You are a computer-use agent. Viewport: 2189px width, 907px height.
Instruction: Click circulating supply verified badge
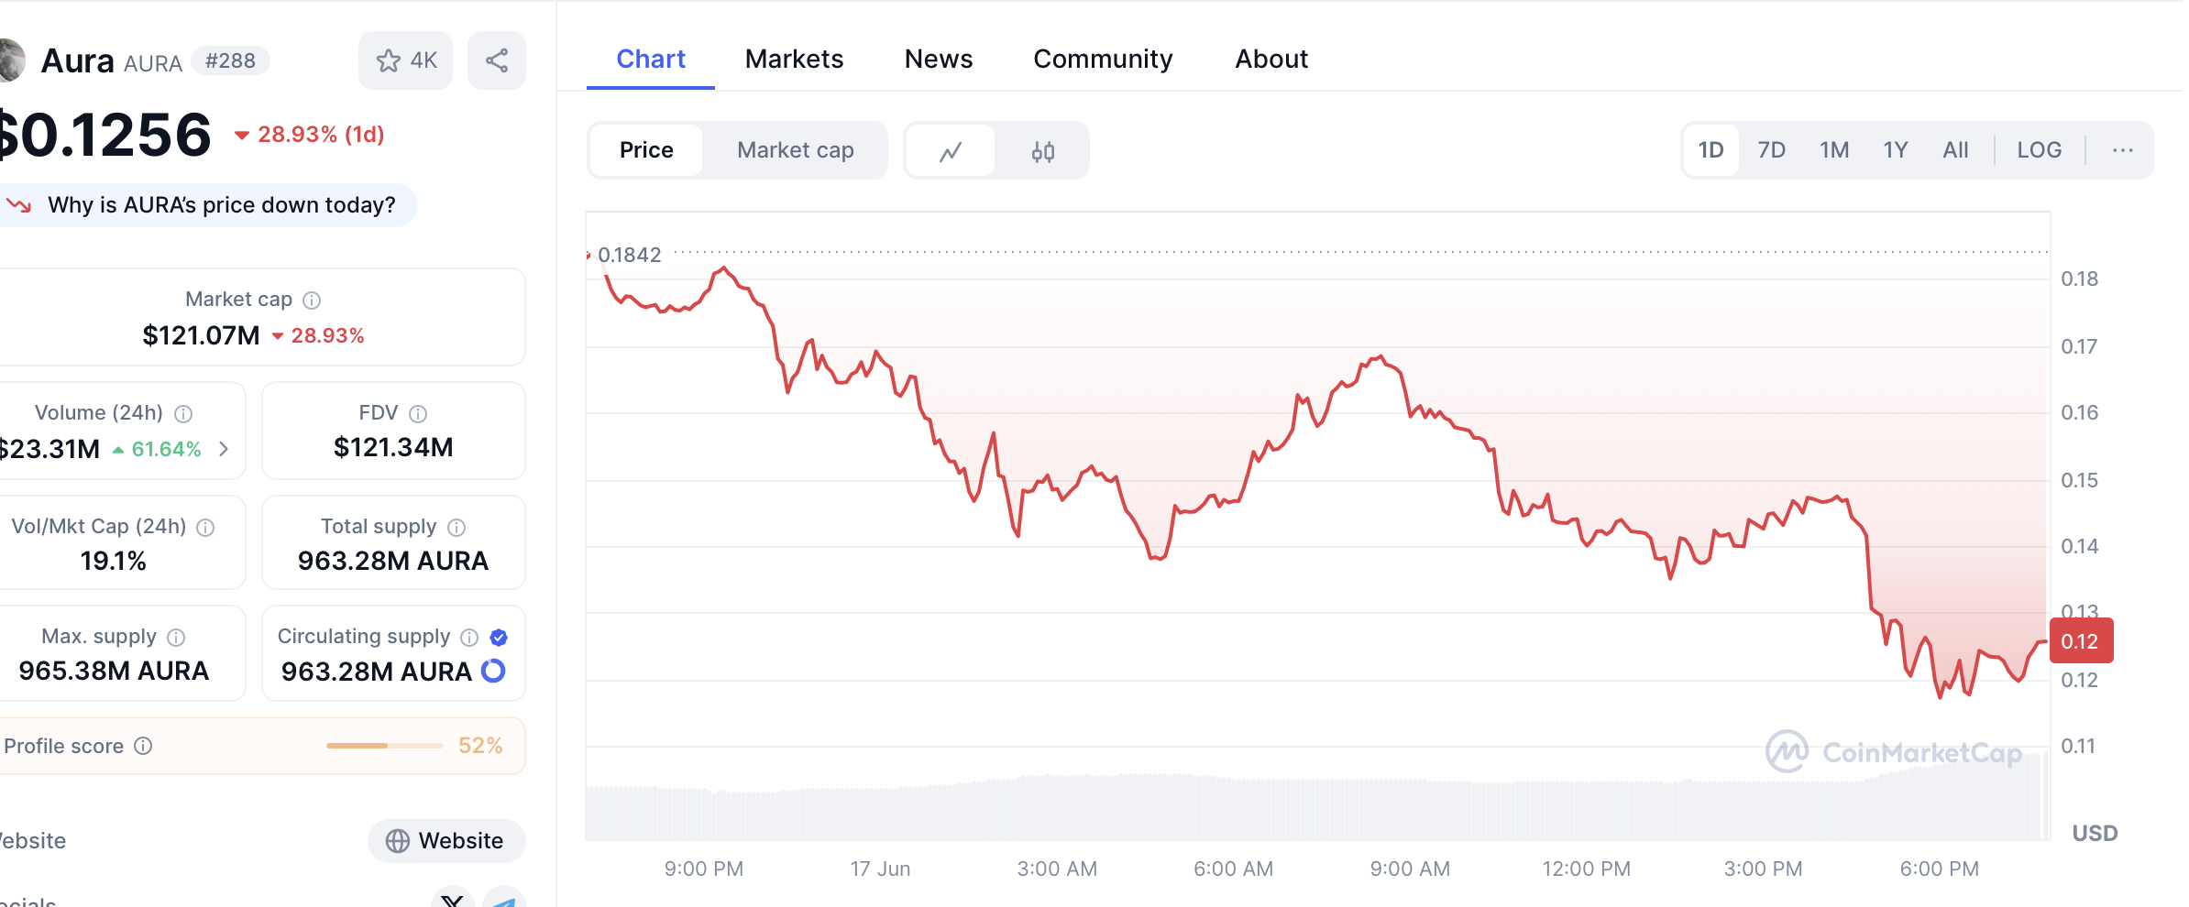pyautogui.click(x=499, y=638)
